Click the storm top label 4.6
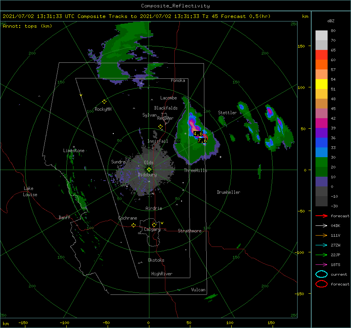The width and height of the screenshot is (351, 328). [x=198, y=134]
